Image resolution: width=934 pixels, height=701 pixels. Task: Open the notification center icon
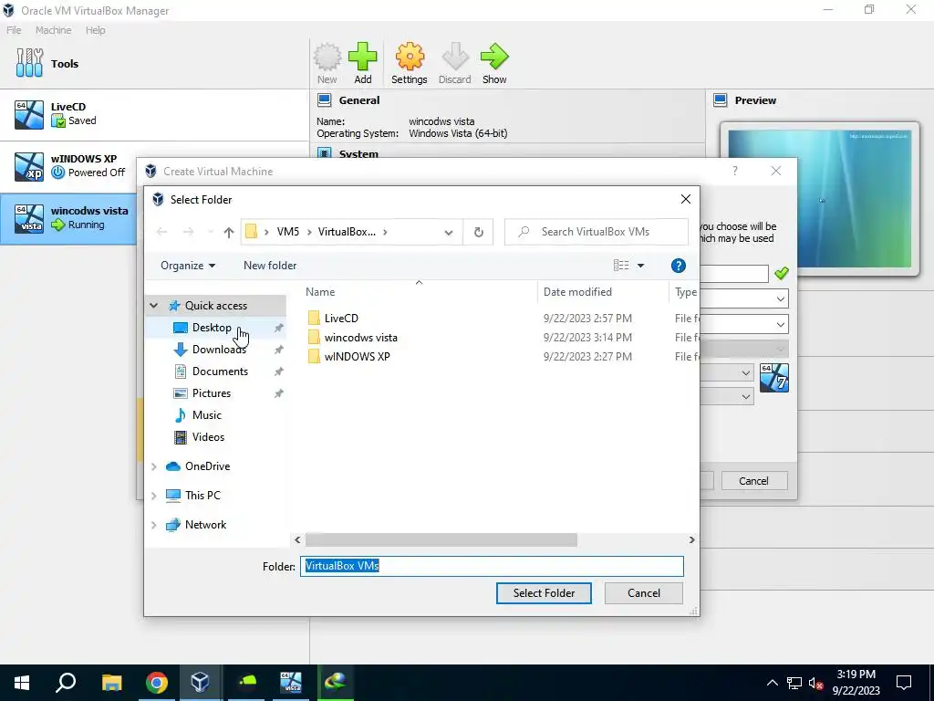click(904, 683)
